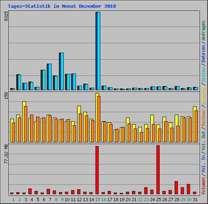The width and height of the screenshot is (208, 204).
Task: Click day label 7 on the x-axis
Action: click(x=50, y=200)
